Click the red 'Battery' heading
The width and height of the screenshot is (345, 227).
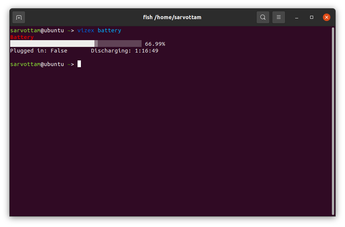pos(22,37)
